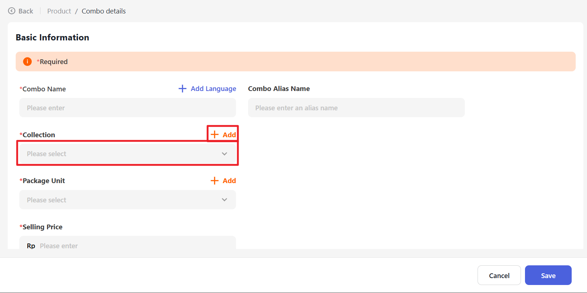The width and height of the screenshot is (587, 293).
Task: Click the Add Language link text
Action: click(x=213, y=88)
